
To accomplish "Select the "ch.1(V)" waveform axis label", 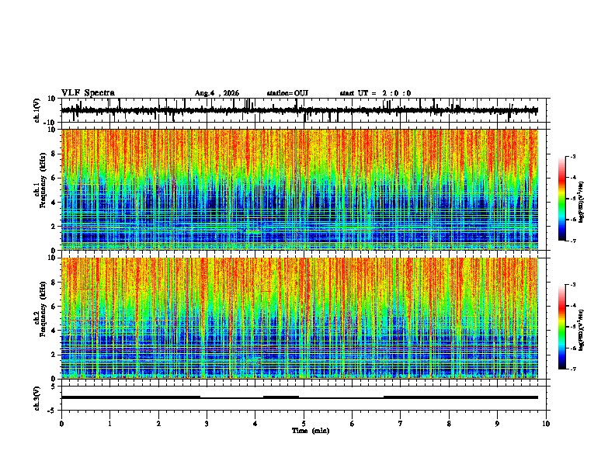I will [x=37, y=110].
